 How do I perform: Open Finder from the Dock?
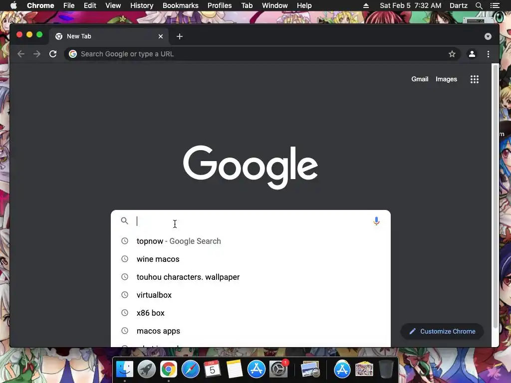click(124, 370)
